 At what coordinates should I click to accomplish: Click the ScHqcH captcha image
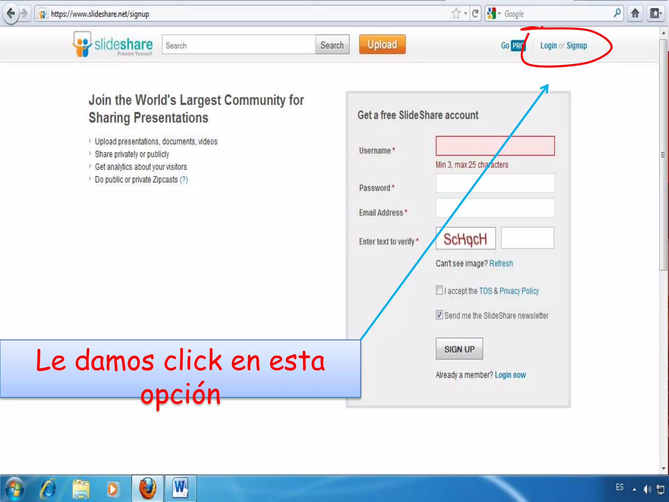click(465, 238)
